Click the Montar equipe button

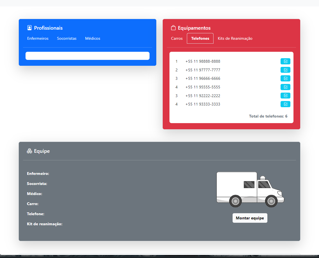point(250,218)
